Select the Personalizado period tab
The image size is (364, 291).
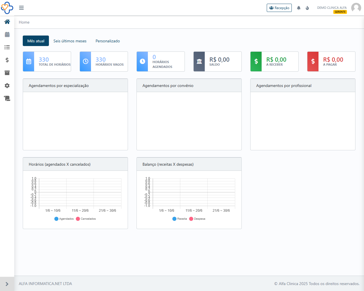pos(107,41)
